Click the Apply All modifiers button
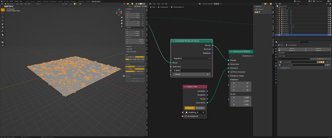 point(292,49)
